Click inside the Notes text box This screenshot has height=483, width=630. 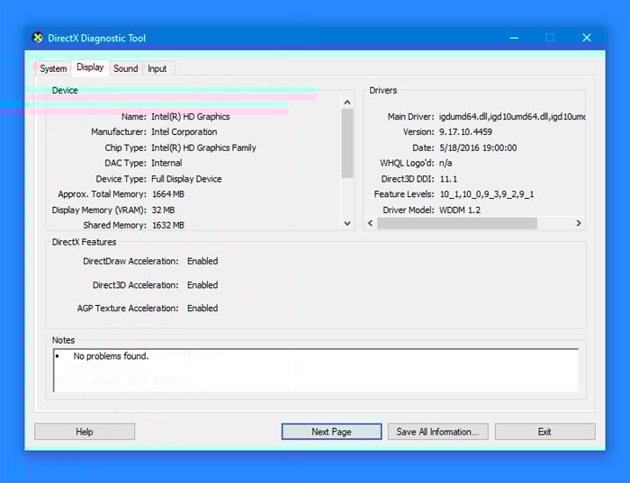316,371
